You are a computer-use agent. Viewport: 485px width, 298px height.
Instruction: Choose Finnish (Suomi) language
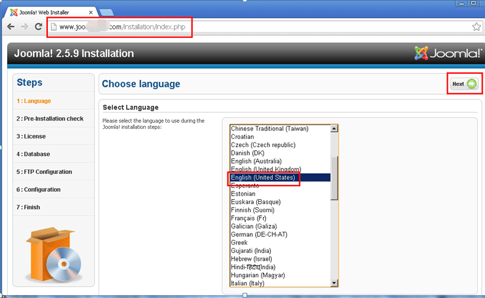[280, 210]
